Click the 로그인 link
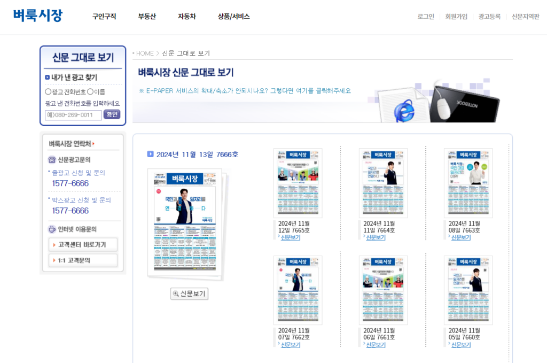The width and height of the screenshot is (547, 363). pos(426,17)
